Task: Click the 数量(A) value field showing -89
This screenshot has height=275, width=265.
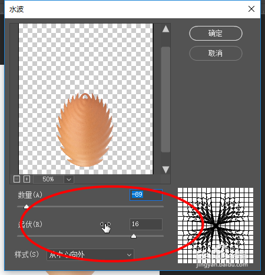Action: coord(146,195)
